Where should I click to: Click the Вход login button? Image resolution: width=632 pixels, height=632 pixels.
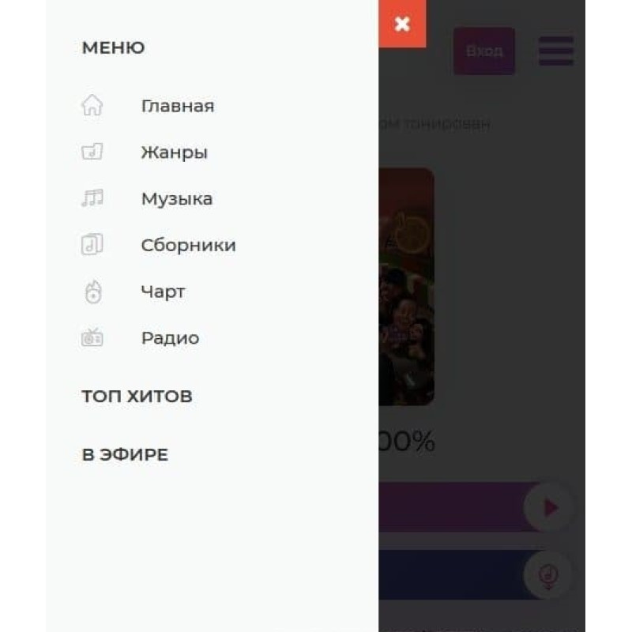click(x=483, y=51)
